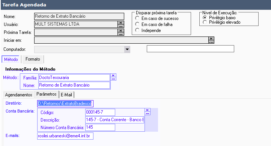The height and width of the screenshot is (146, 271).
Task: Open the Parâmetros tab
Action: pyautogui.click(x=47, y=94)
